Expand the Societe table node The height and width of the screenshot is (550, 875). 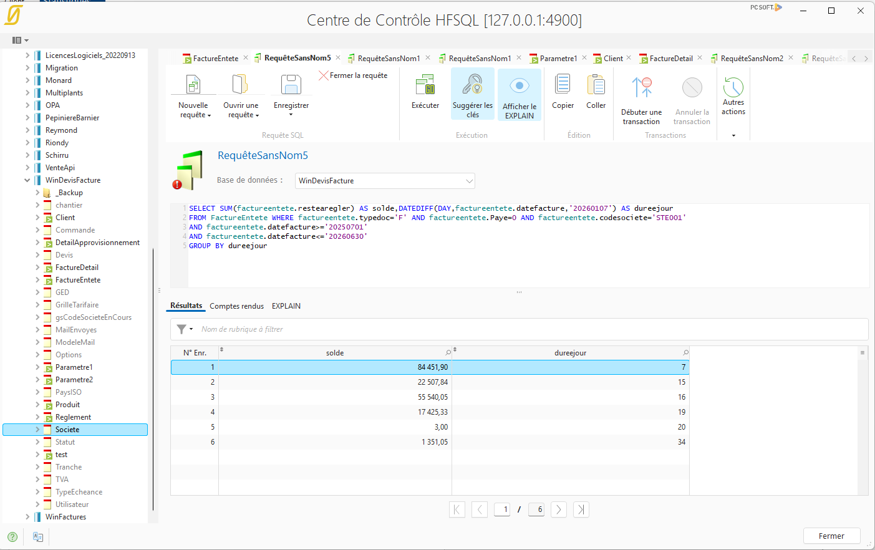(x=37, y=430)
